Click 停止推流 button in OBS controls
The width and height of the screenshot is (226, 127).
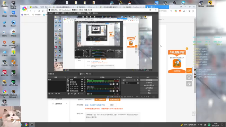pos(149,80)
